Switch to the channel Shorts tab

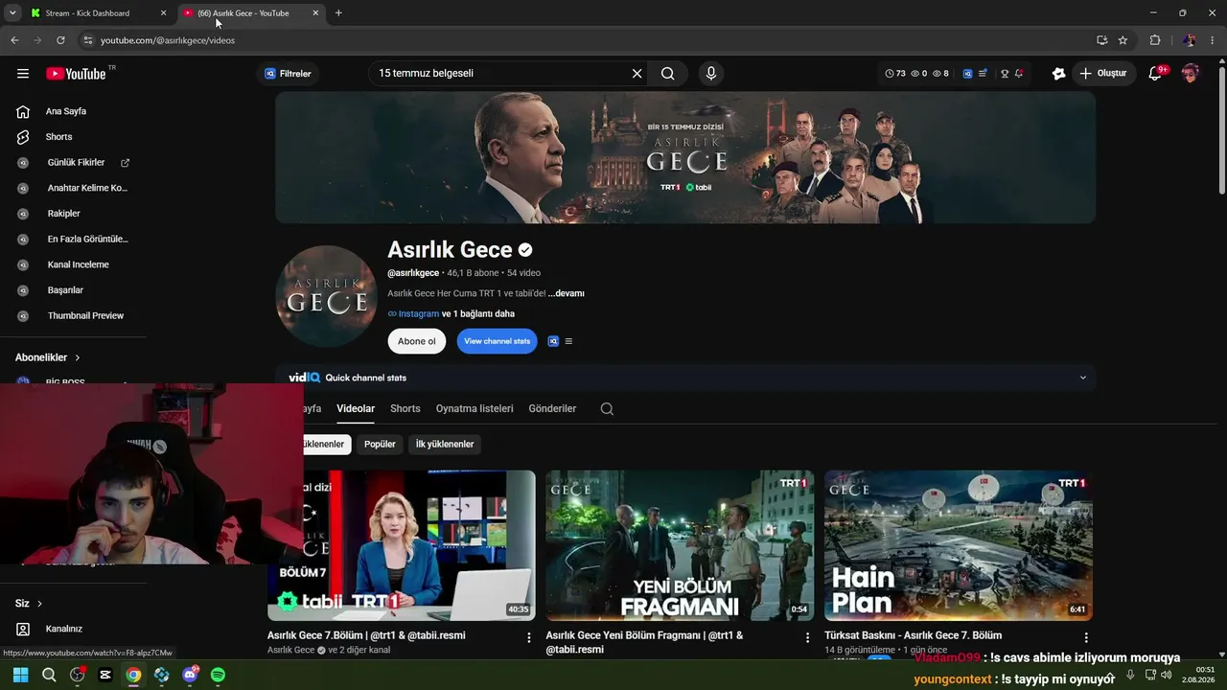(x=405, y=408)
